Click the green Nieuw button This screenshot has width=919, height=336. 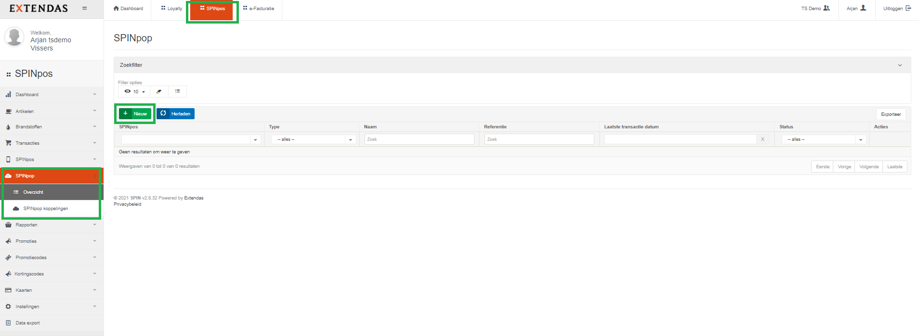click(135, 114)
